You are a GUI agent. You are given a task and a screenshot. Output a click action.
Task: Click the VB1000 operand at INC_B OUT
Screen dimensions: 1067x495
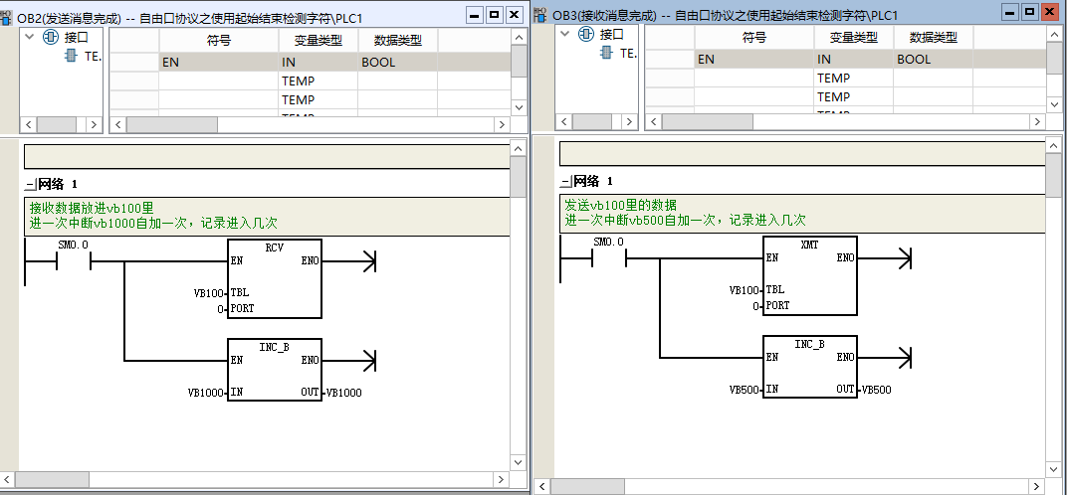pyautogui.click(x=343, y=393)
